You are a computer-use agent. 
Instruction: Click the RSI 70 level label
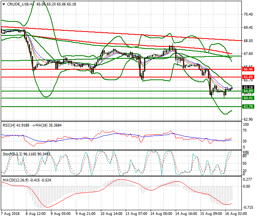coord(245,130)
